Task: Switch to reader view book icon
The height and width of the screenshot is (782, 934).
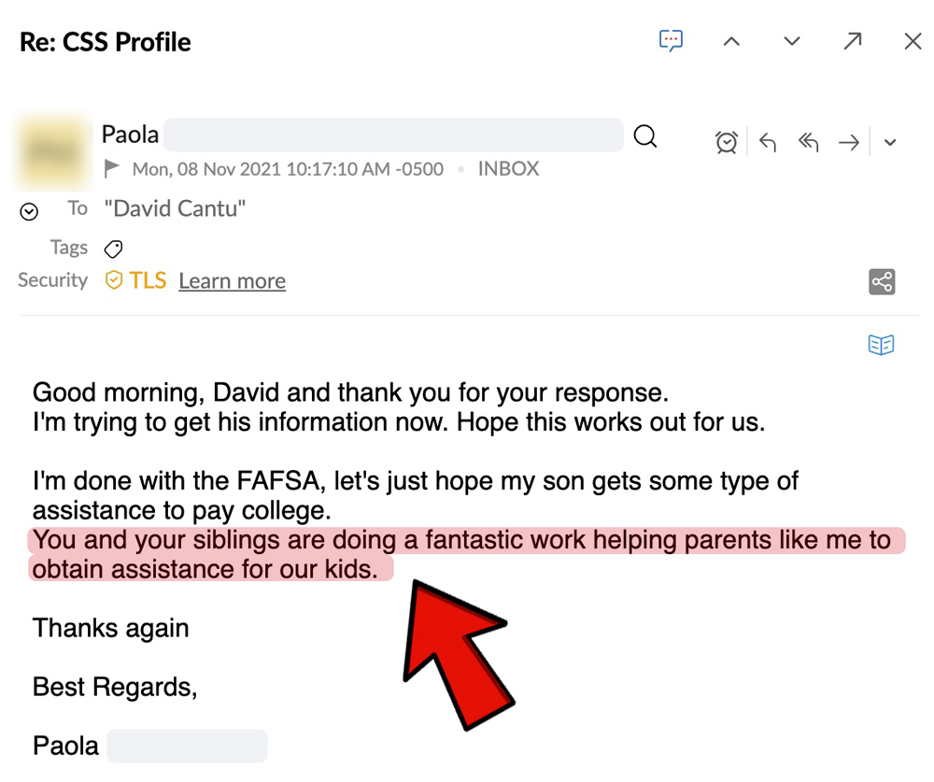Action: (881, 345)
